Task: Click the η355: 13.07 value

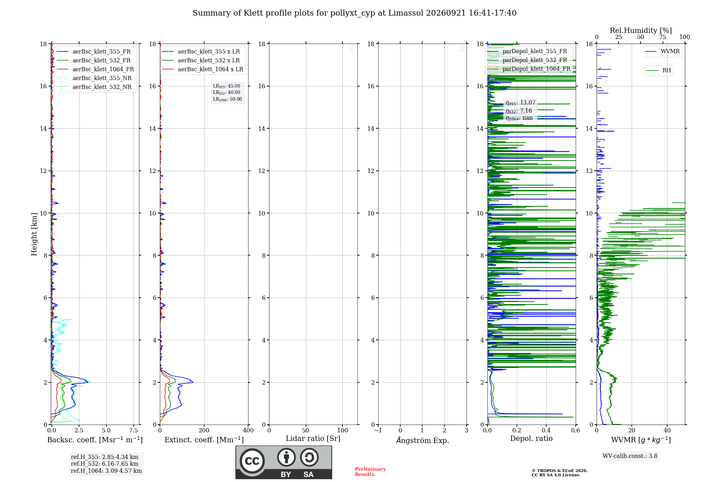Action: click(x=520, y=103)
